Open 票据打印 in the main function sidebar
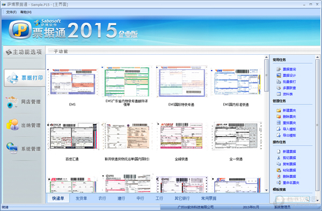322x211 pixels. [25, 78]
